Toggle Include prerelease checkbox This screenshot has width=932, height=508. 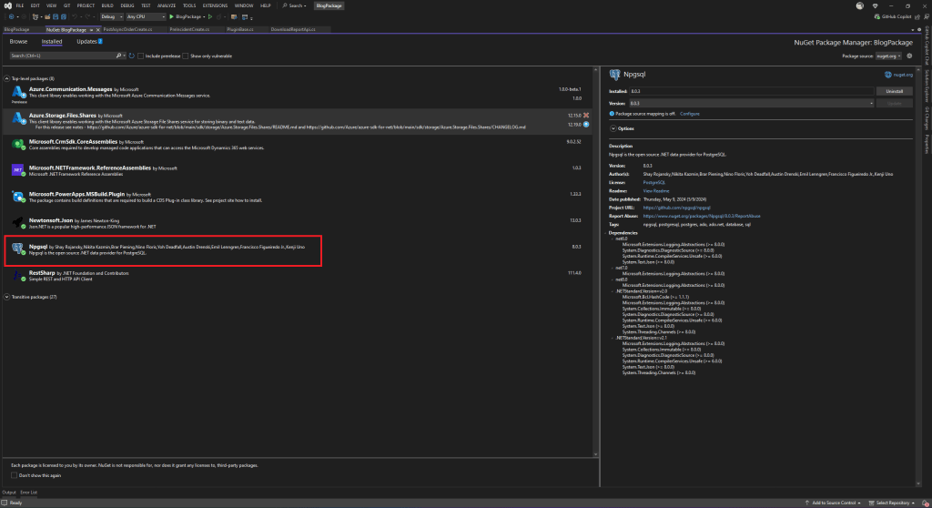(140, 56)
